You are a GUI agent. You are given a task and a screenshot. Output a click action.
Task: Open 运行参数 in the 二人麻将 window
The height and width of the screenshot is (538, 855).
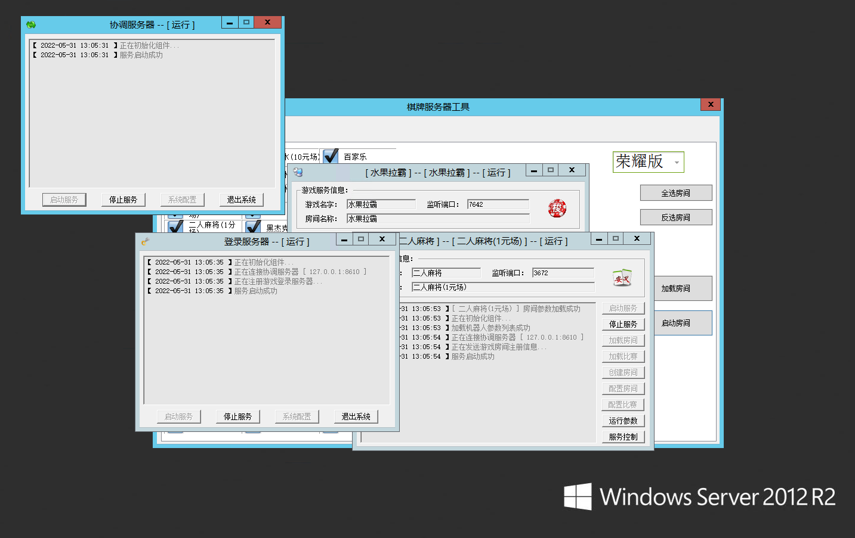[x=622, y=421]
